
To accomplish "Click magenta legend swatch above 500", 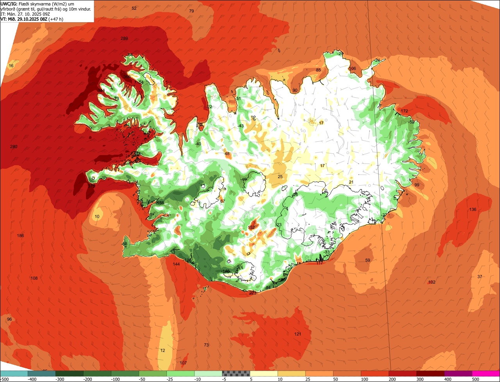I will coord(486,373).
